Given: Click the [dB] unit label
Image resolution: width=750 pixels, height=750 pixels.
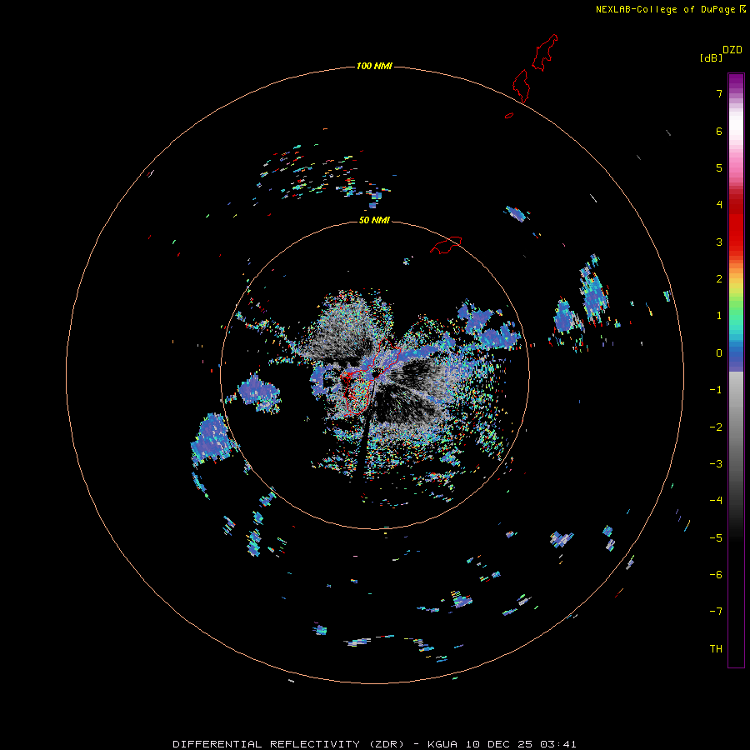Looking at the screenshot, I should click(x=711, y=58).
